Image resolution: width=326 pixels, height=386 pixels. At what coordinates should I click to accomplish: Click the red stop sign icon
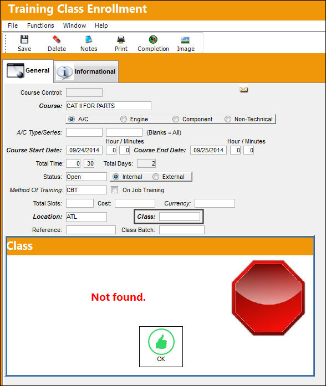268,298
